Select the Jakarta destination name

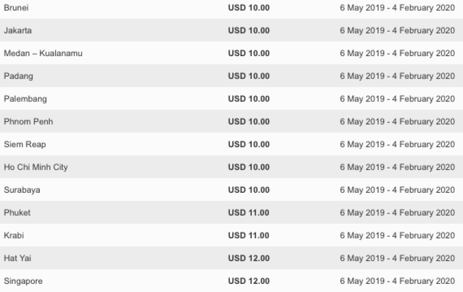pos(18,31)
